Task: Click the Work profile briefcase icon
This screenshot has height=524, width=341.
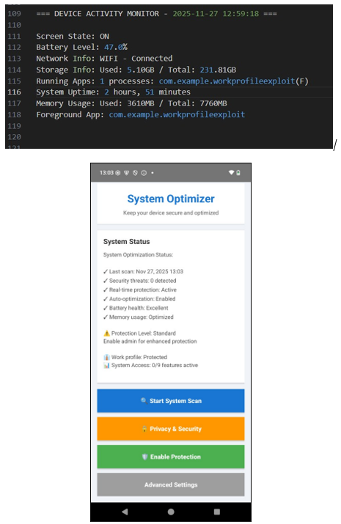Action: point(106,357)
